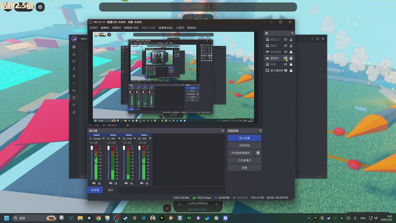Toggle the lock on the 图像 2 source
Viewport: 396px width, 223px height.
point(291,46)
